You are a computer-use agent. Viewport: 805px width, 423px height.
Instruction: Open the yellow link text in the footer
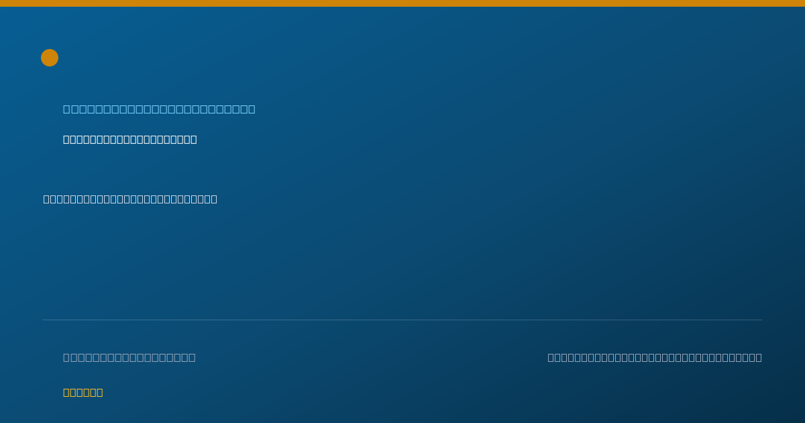tap(83, 392)
